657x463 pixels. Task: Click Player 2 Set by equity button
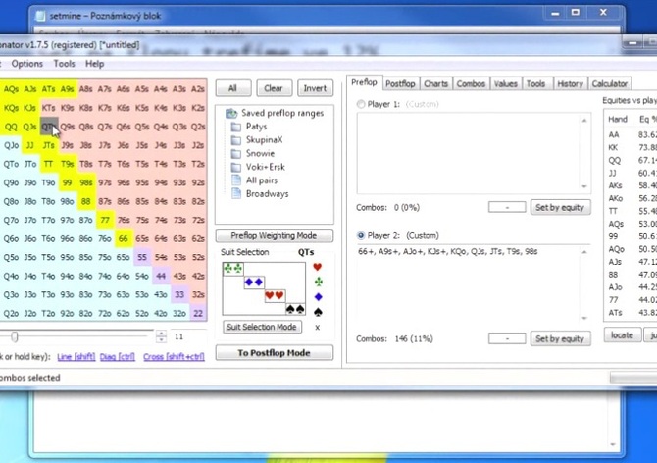(x=560, y=338)
